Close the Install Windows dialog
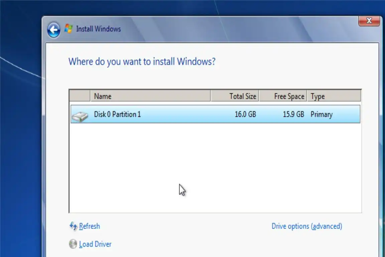The width and height of the screenshot is (385, 257). [369, 21]
